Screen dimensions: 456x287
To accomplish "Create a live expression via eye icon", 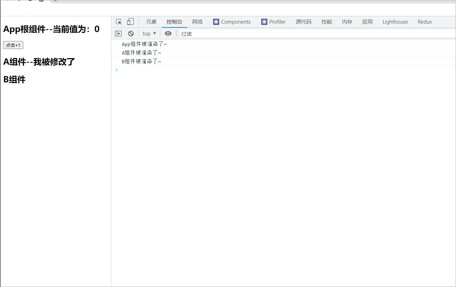I will pyautogui.click(x=168, y=33).
